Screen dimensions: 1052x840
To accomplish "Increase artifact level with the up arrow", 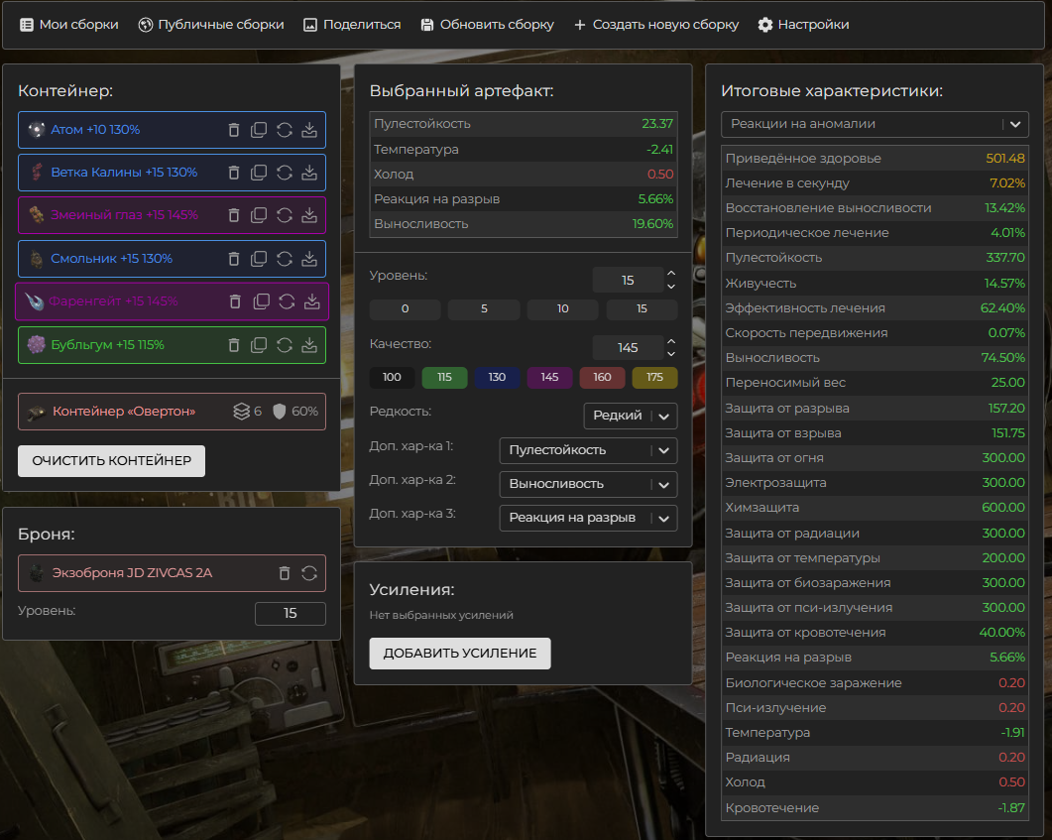I will (x=671, y=274).
